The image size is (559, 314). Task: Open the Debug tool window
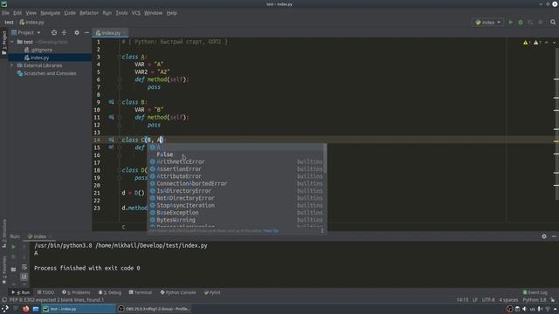(x=110, y=292)
